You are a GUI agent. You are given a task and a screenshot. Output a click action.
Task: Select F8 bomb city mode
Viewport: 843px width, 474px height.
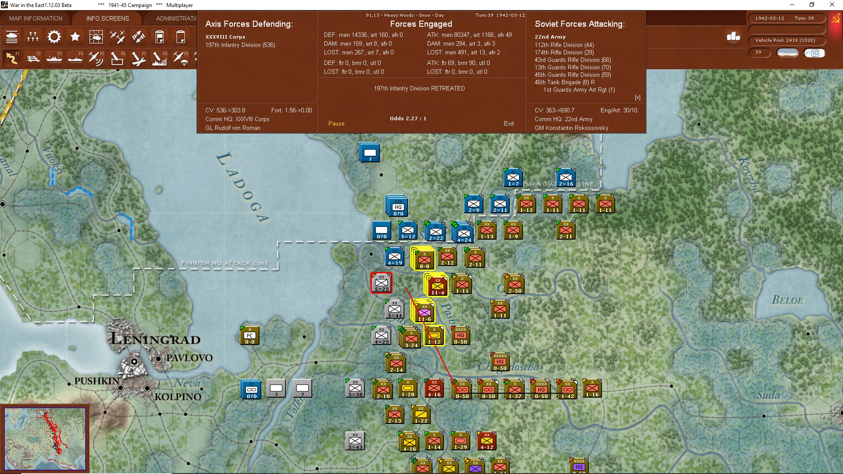[x=159, y=58]
